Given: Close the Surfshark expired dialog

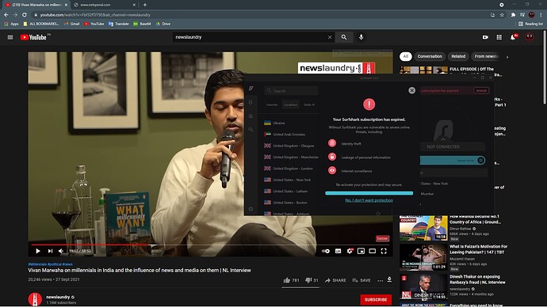Looking at the screenshot, I should tap(412, 90).
